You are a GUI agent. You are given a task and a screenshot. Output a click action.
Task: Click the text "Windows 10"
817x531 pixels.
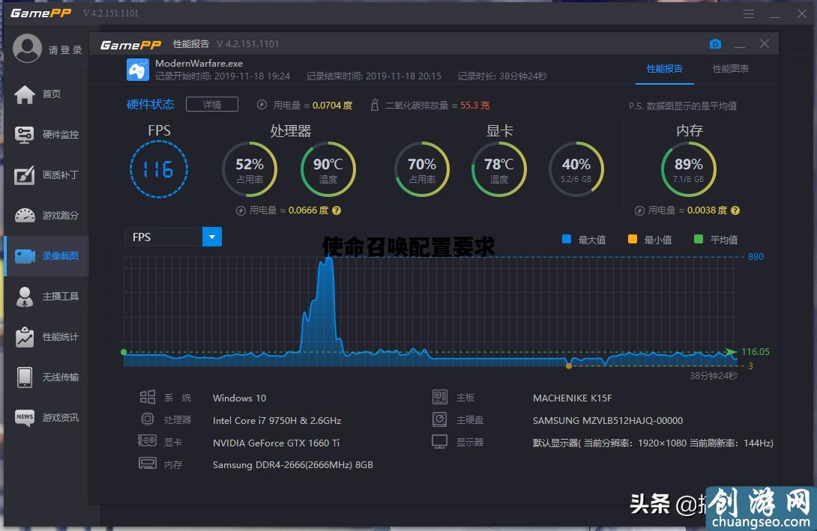[x=239, y=398]
